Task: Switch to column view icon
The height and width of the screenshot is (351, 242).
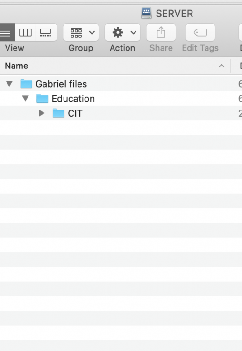Action: [26, 32]
